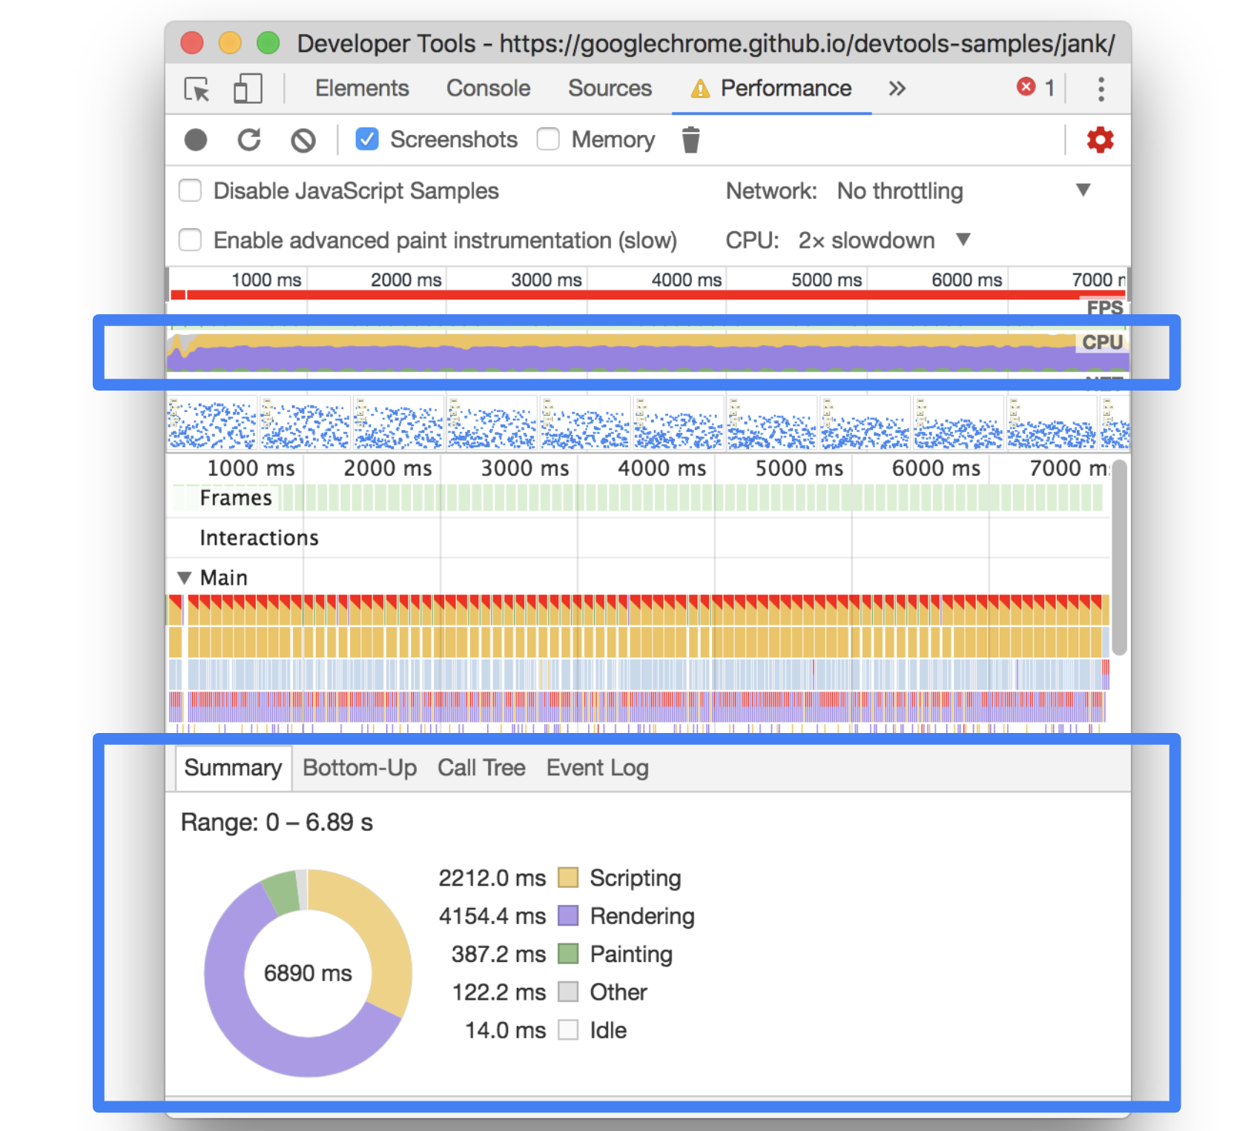The width and height of the screenshot is (1234, 1131).
Task: Open capture settings via the red gear
Action: coord(1101,139)
